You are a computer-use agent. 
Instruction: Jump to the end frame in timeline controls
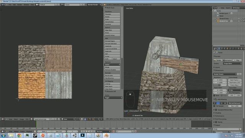pyautogui.click(x=94, y=131)
